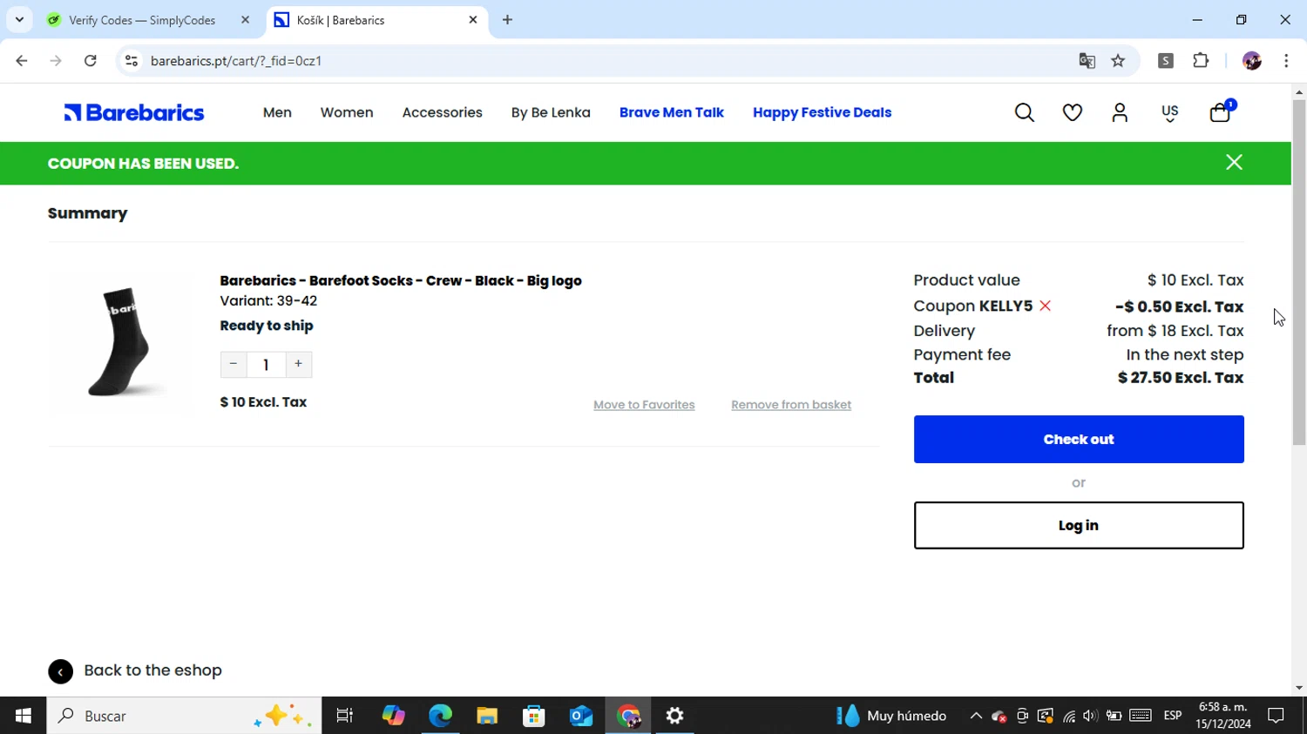
Task: Select the quantity input field
Action: (266, 364)
